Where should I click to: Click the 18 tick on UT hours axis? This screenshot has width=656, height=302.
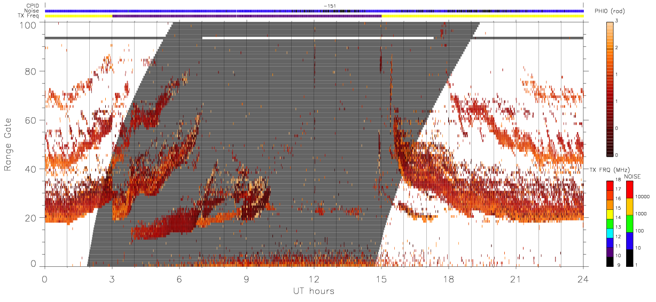click(449, 279)
